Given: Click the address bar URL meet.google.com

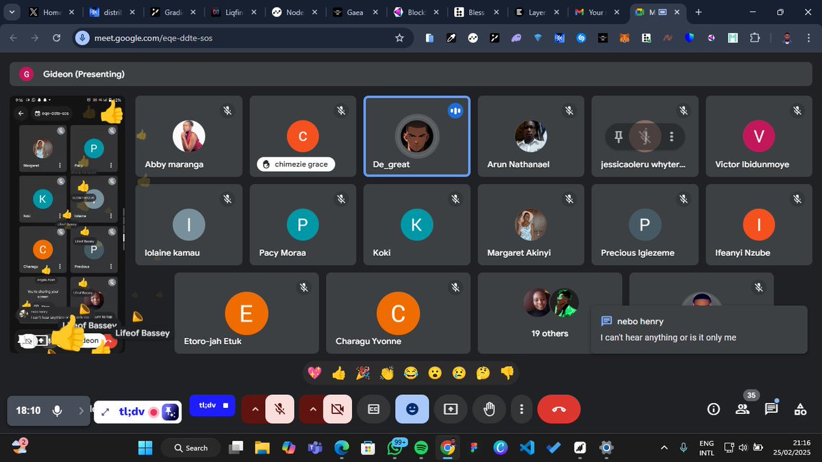Looking at the screenshot, I should (x=153, y=38).
